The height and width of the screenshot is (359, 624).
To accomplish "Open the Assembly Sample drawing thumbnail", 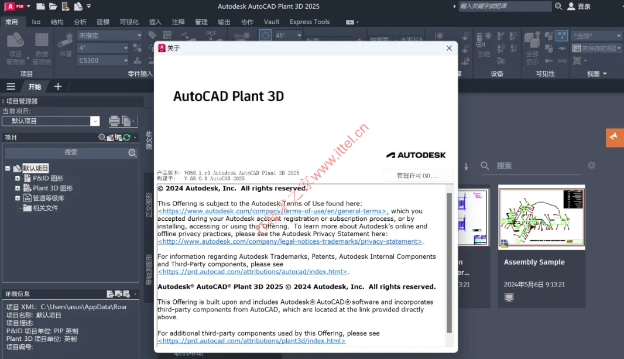I will (541, 217).
